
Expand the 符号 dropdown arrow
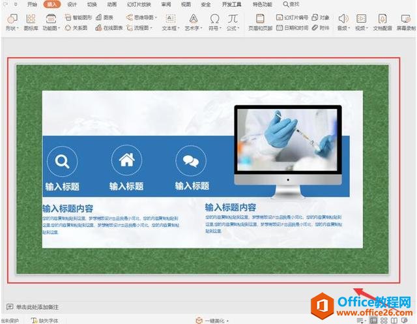pyautogui.click(x=220, y=29)
